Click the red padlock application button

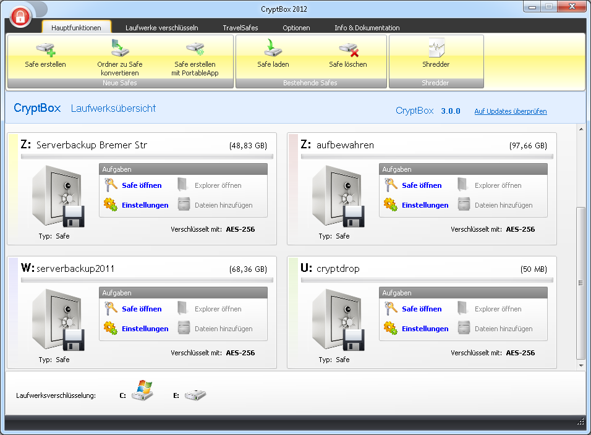coord(20,17)
